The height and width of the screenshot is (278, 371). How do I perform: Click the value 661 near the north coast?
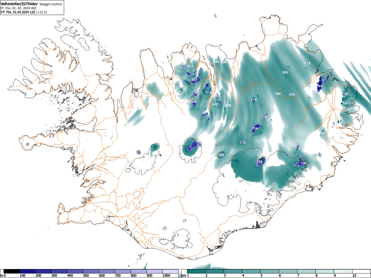[x=217, y=62]
